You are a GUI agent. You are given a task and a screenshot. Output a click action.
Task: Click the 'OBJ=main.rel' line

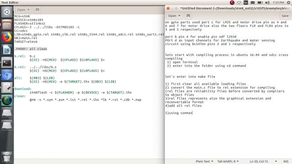pyautogui.click(x=26, y=38)
